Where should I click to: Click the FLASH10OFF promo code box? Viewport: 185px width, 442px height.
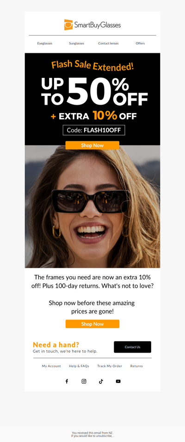click(94, 130)
